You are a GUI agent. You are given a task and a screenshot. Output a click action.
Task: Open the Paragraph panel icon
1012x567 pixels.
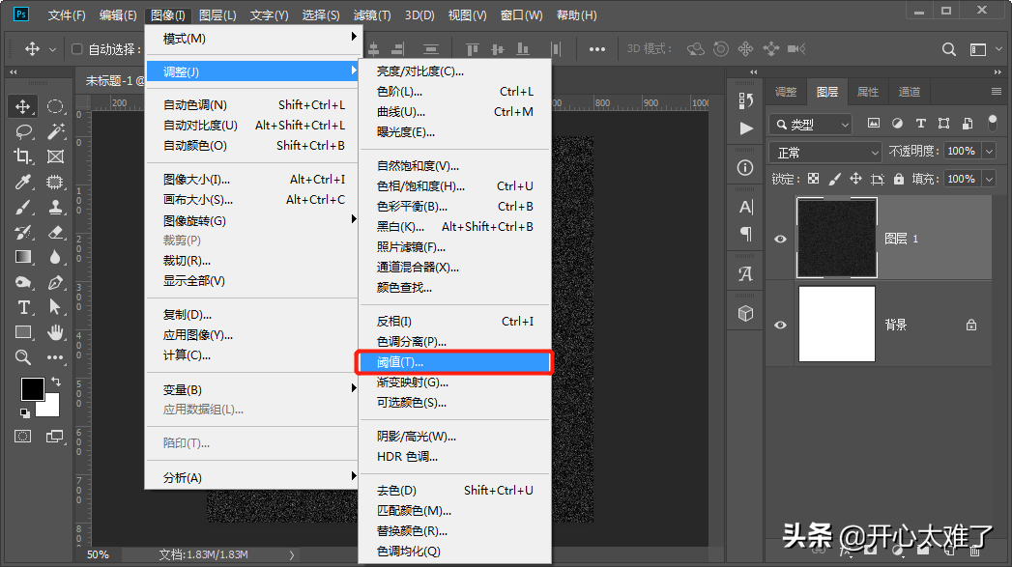point(745,234)
